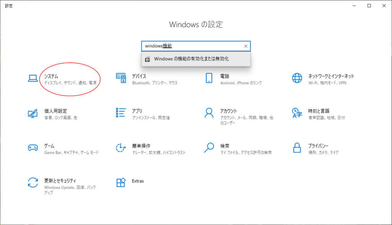Open the Extras tiles icon
392x225 pixels.
tap(121, 183)
